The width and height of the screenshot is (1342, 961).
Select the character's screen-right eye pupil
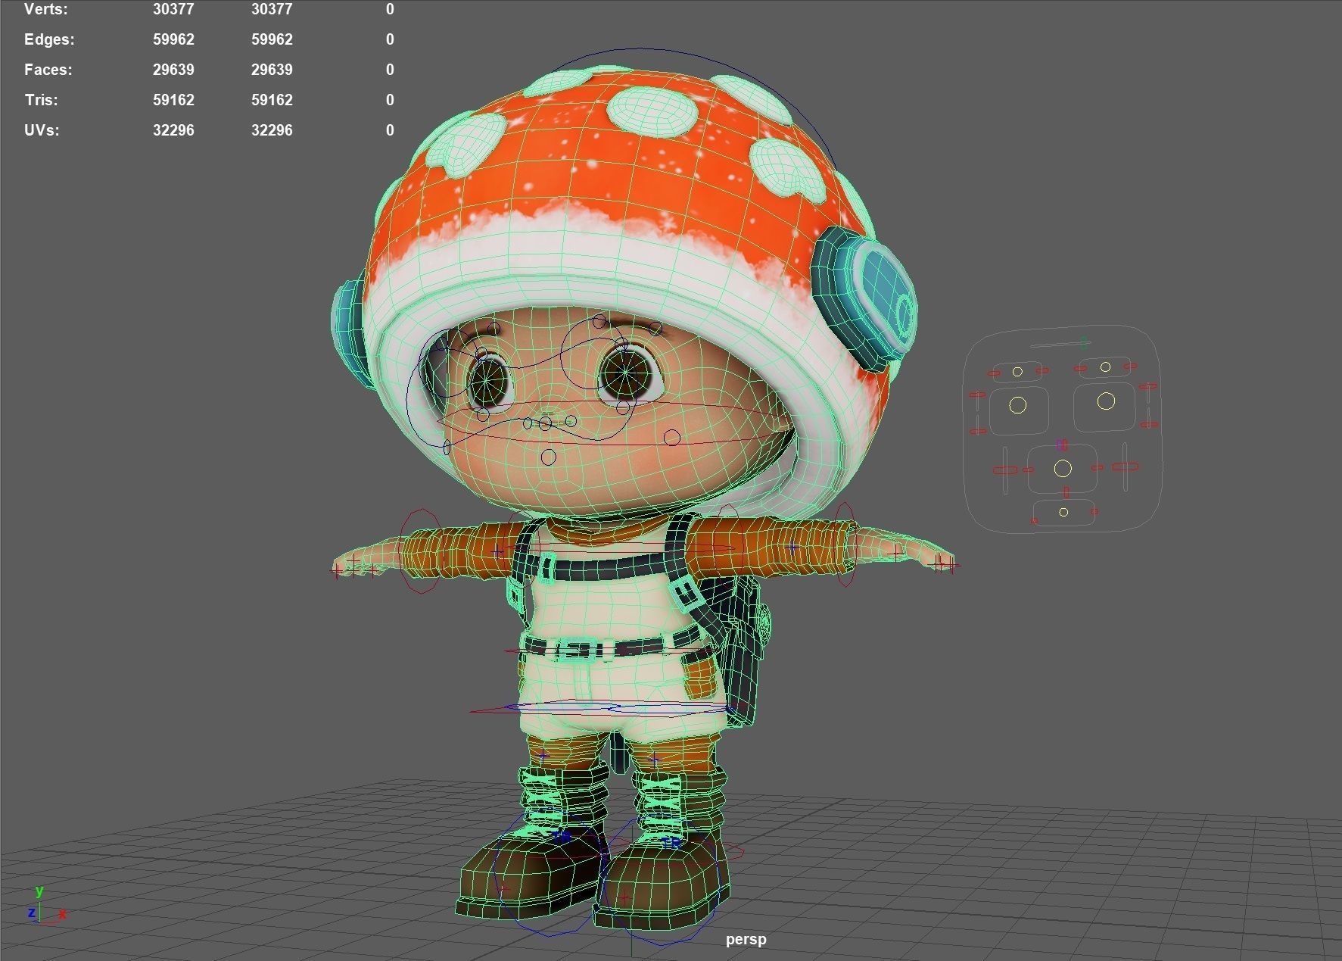point(627,373)
